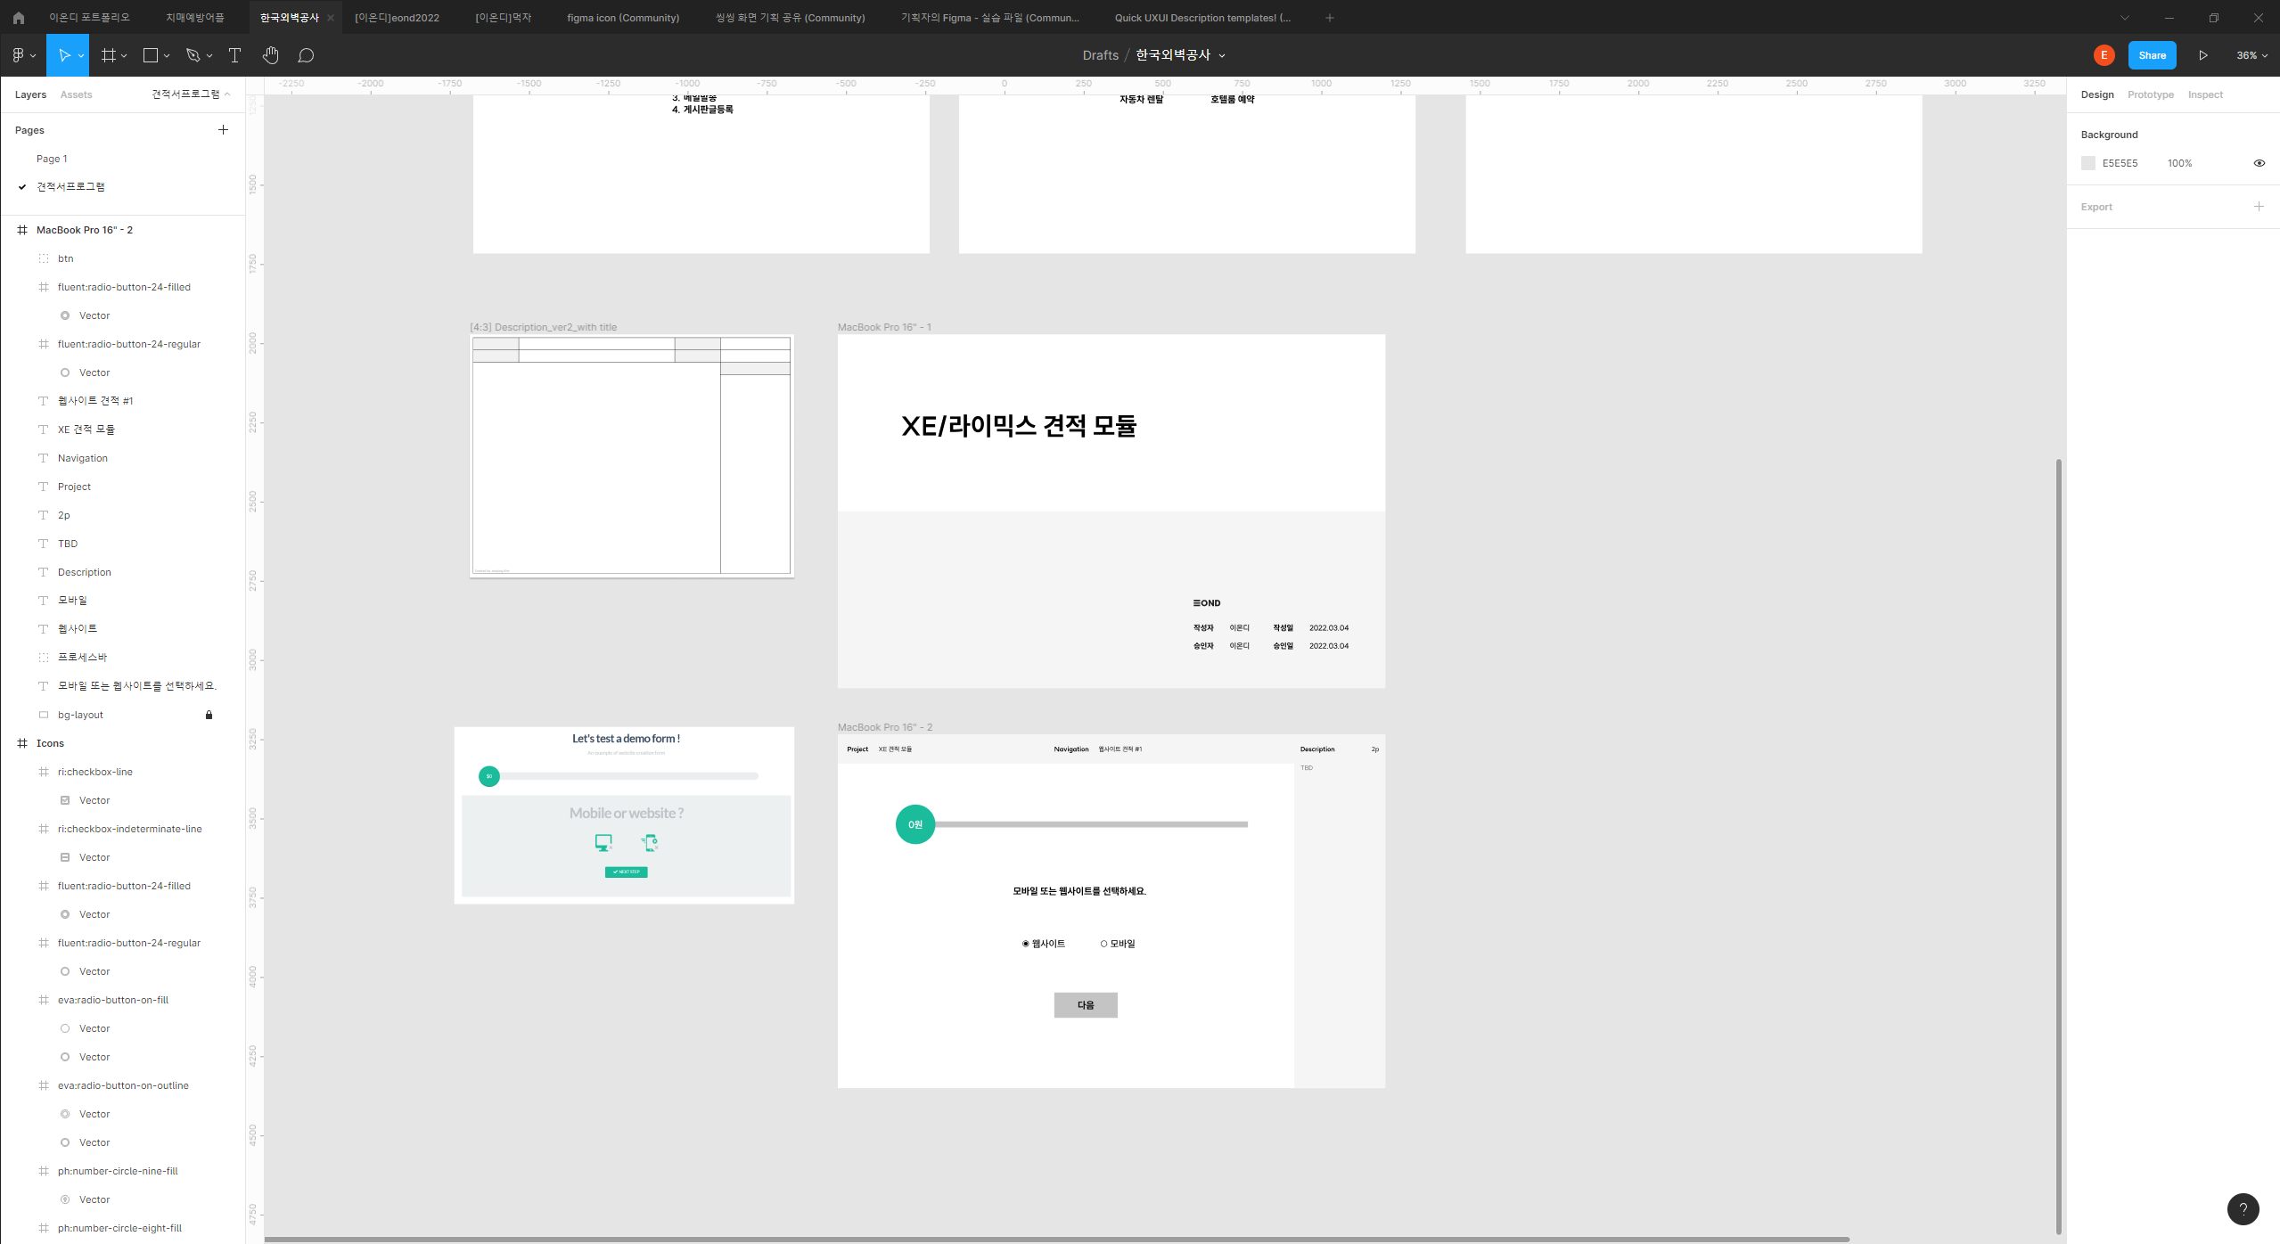
Task: Open file name 한국외벽공사 dropdown chevron
Action: [1222, 55]
